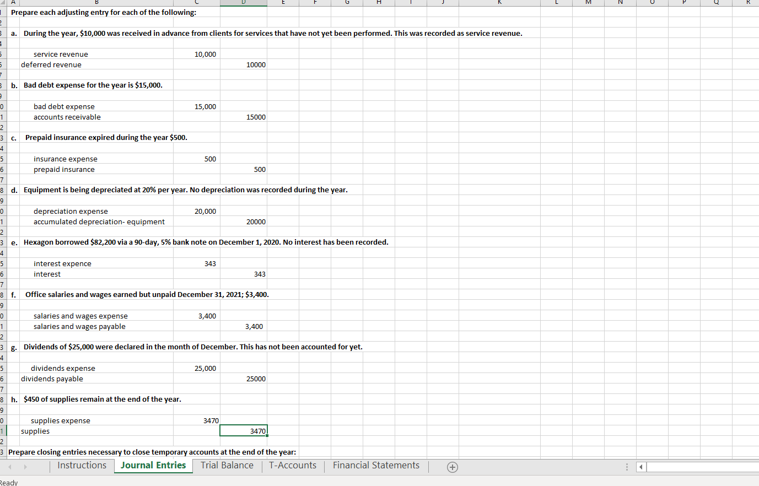Click the sheet tab splitter dots icon
The height and width of the screenshot is (486, 759).
click(x=627, y=466)
